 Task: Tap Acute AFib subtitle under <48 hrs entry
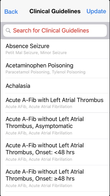(x=39, y=159)
